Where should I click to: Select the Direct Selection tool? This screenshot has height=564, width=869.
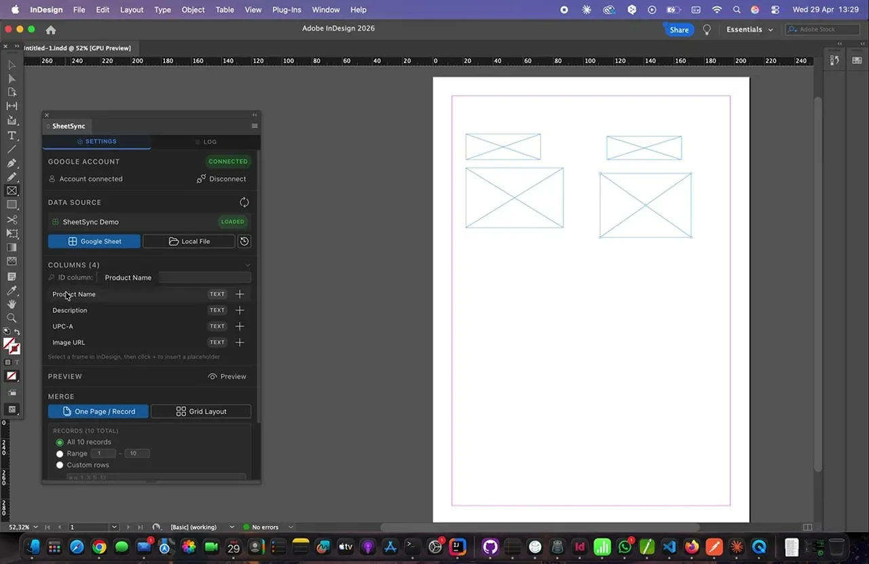click(x=12, y=79)
